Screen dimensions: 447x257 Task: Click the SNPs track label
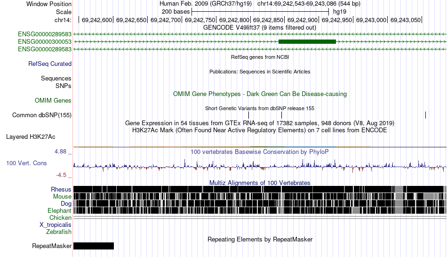point(64,86)
